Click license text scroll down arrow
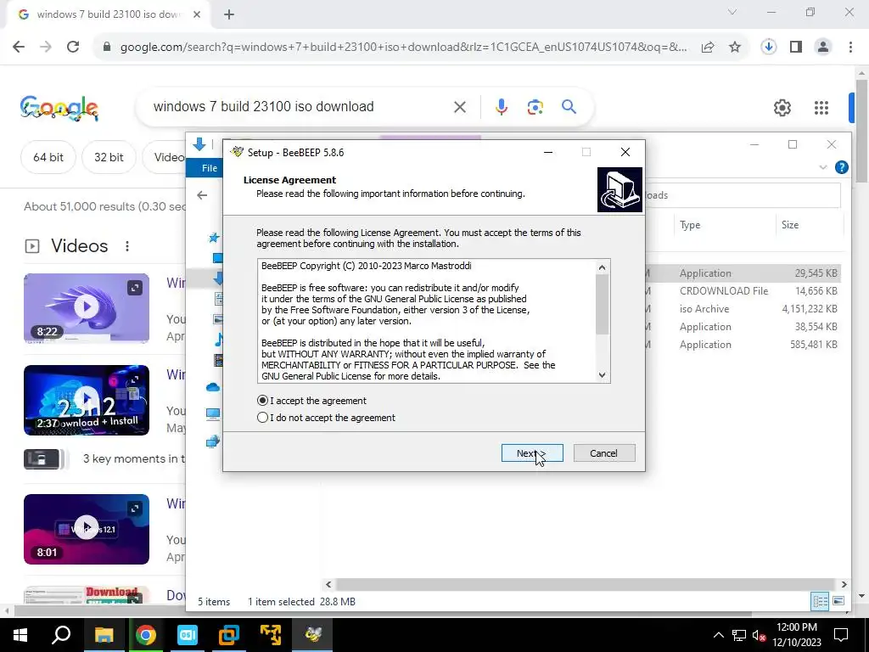Screen dimensions: 869x652 [x=603, y=375]
